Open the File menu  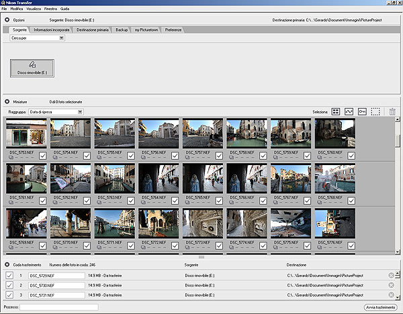(x=4, y=9)
